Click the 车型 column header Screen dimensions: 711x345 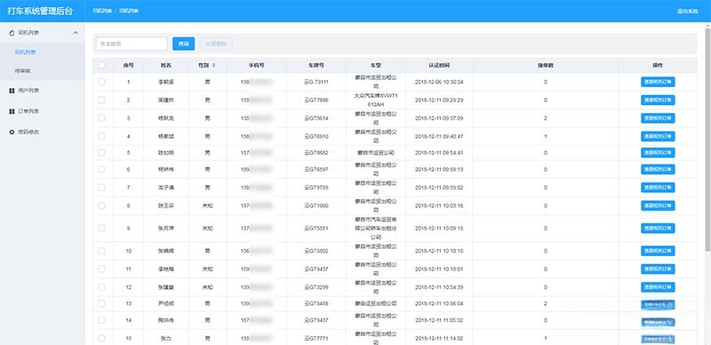[x=375, y=66]
